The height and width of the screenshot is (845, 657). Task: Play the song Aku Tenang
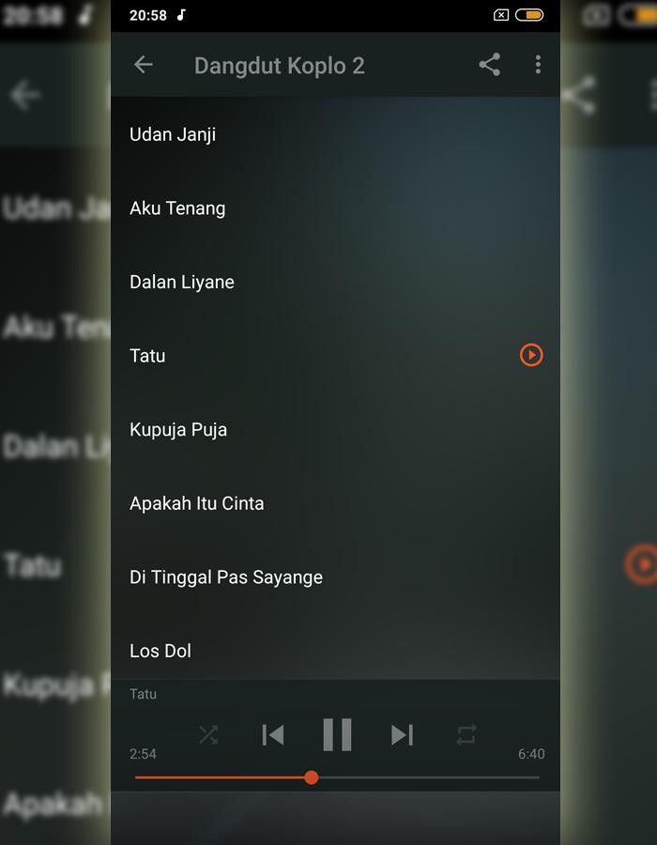pos(335,208)
